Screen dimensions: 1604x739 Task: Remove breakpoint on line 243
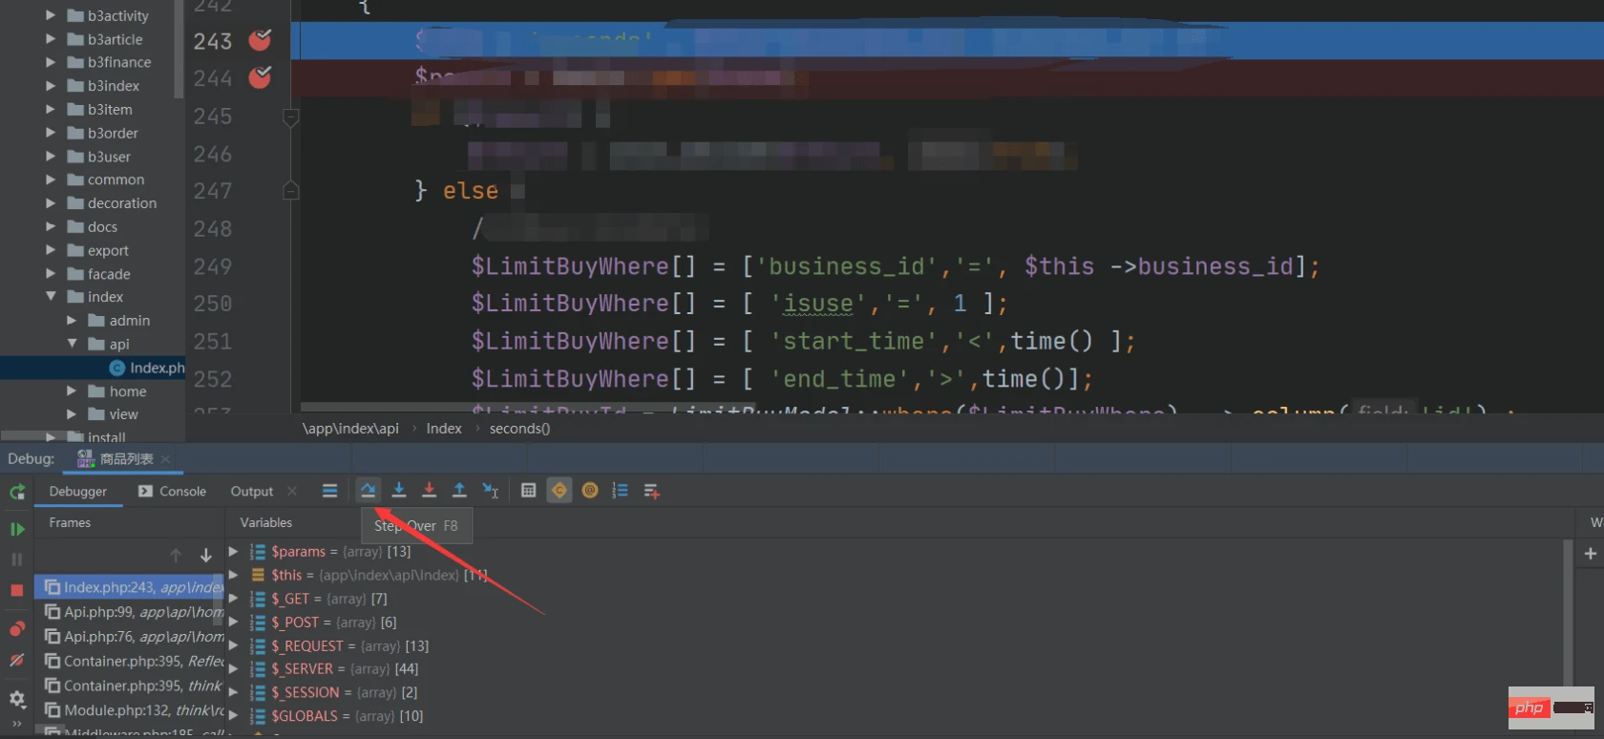[x=260, y=40]
